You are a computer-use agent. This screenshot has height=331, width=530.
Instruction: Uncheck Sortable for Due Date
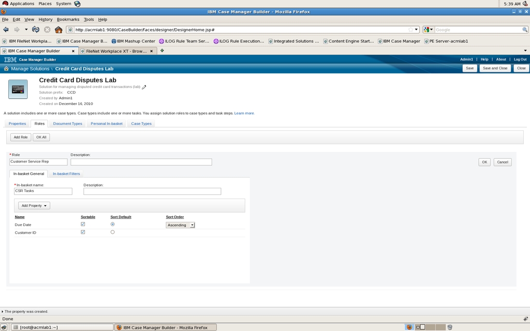pyautogui.click(x=83, y=224)
